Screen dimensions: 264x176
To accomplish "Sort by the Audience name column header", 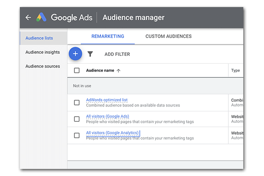I will [100, 70].
